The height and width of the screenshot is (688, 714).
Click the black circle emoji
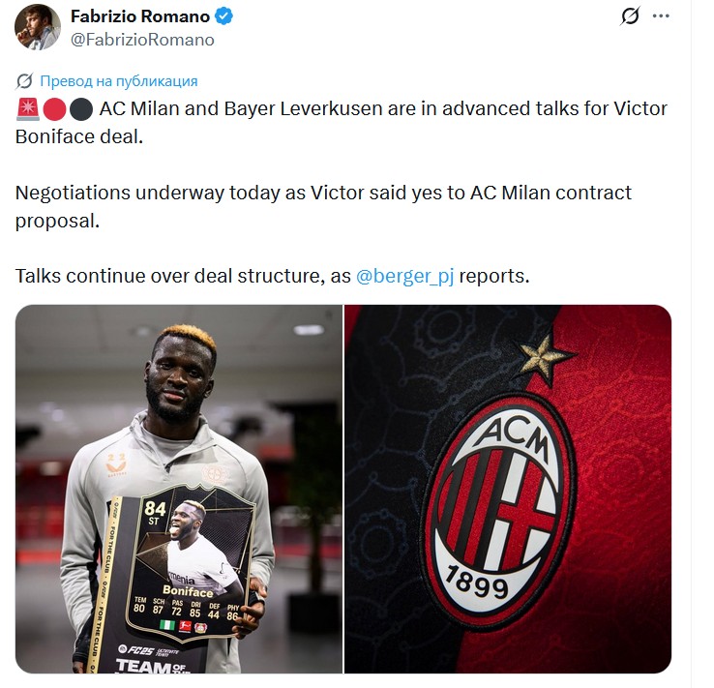point(81,109)
